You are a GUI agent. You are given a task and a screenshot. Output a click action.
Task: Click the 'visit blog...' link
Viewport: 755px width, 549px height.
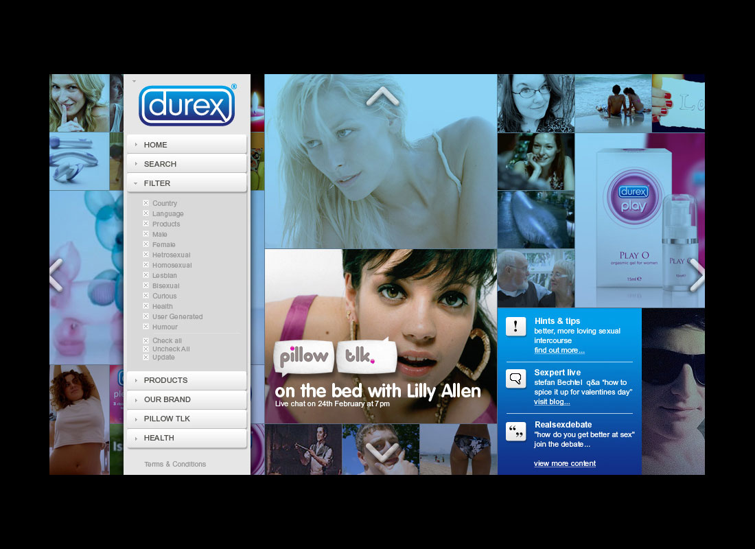coord(552,401)
